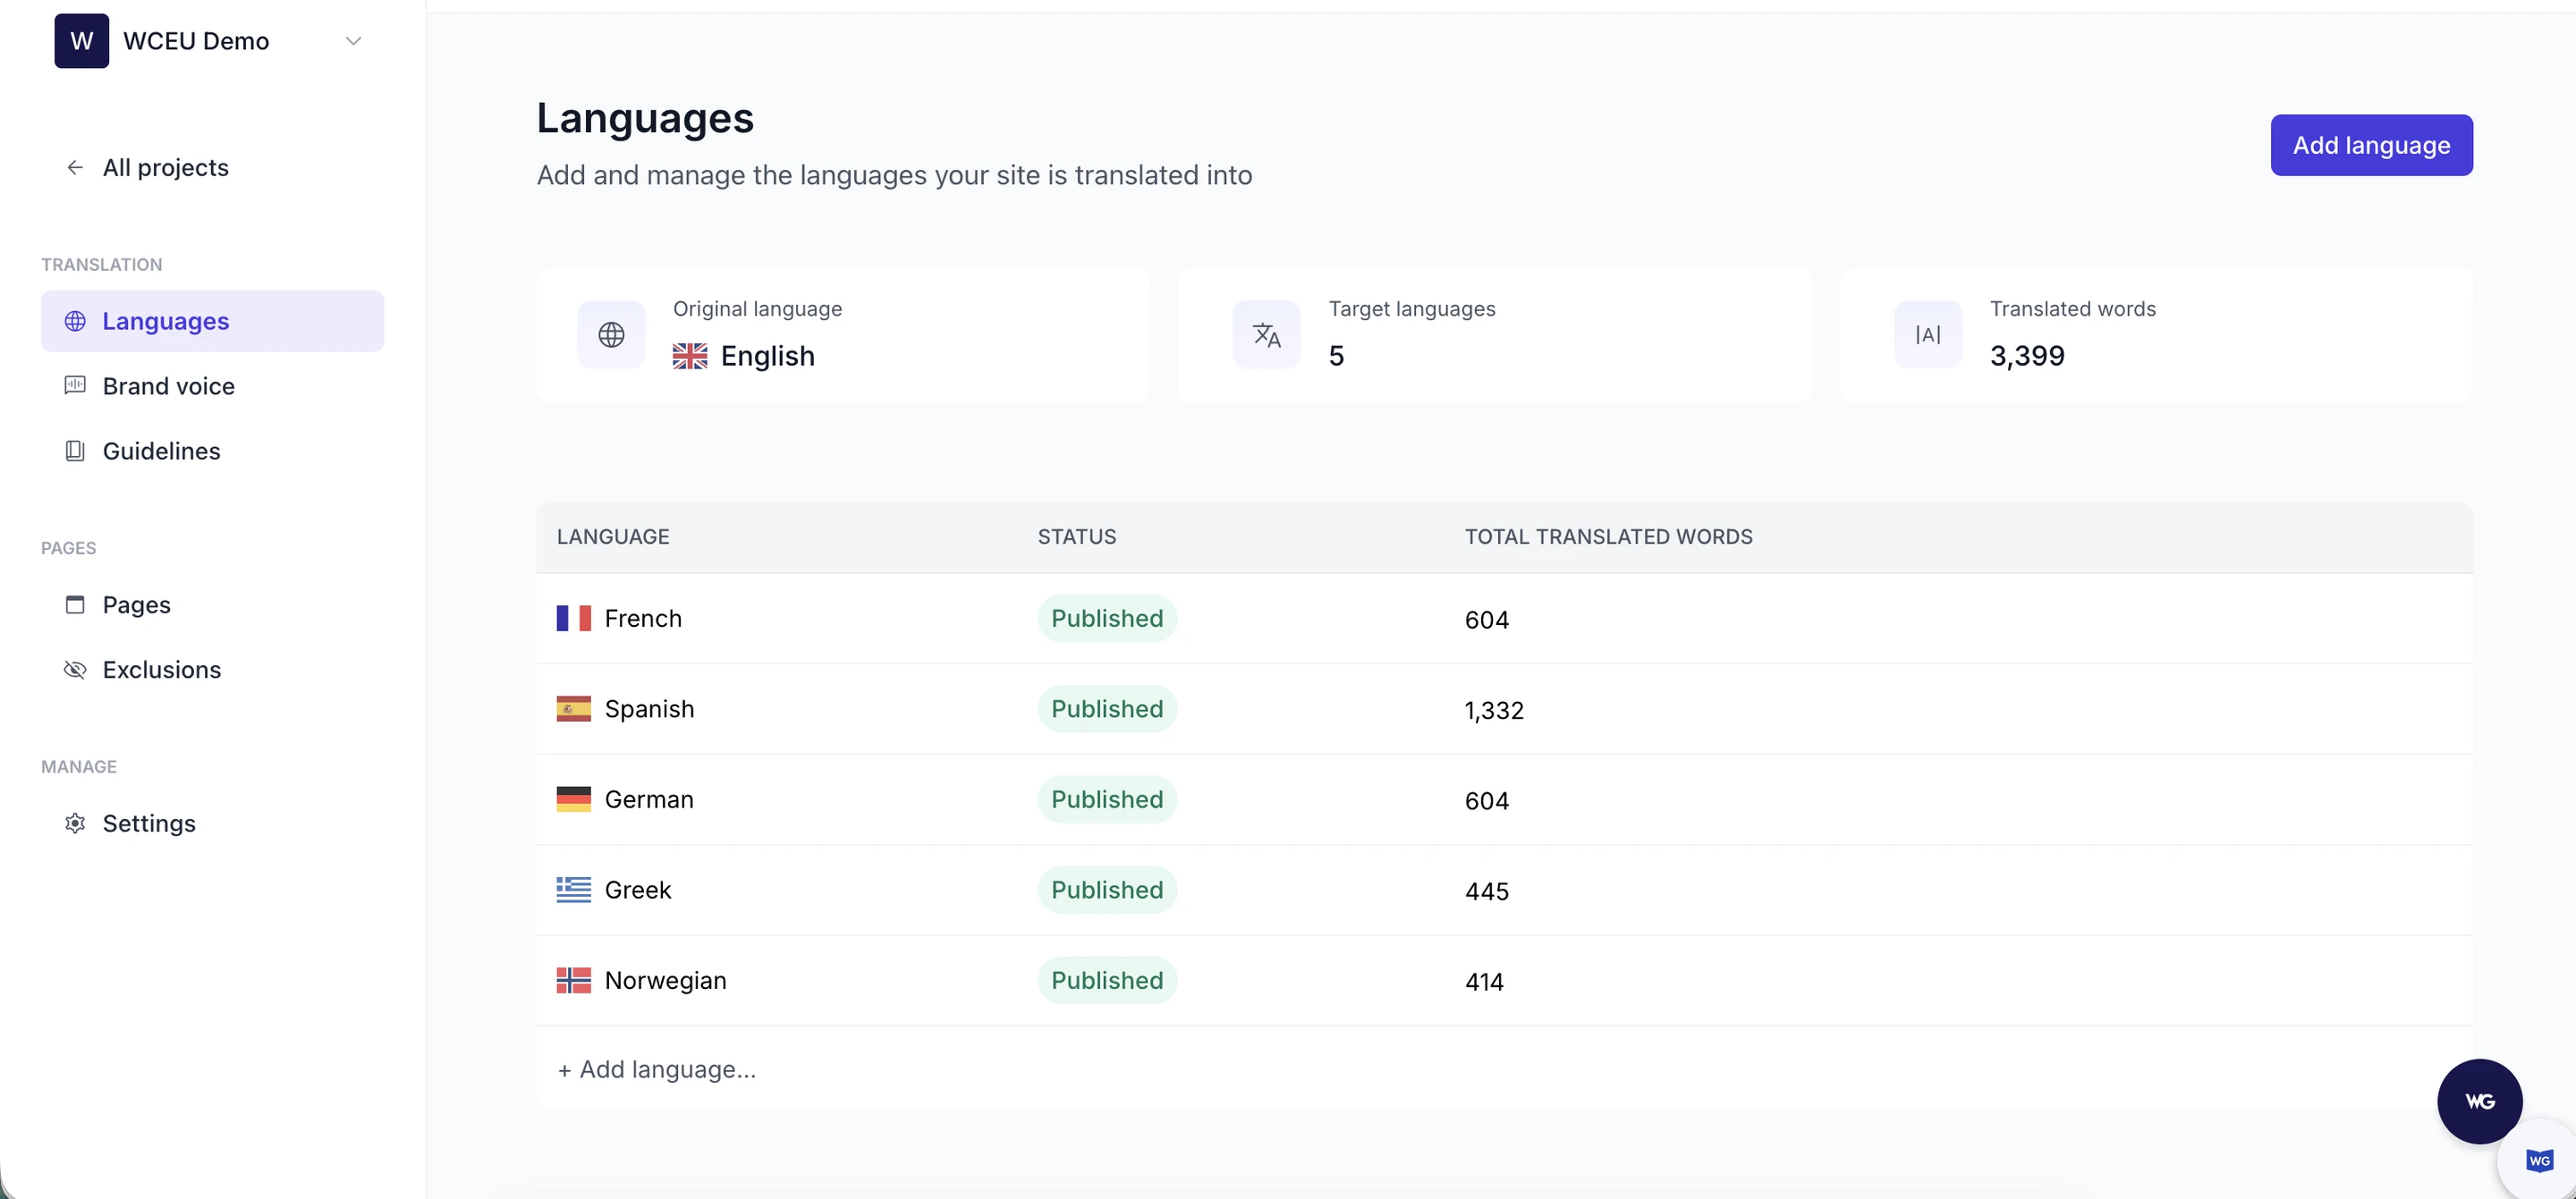Click the UK flag next to English
2576x1199 pixels.
click(x=690, y=356)
